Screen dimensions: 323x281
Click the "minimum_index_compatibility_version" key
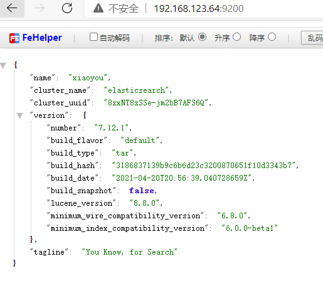(x=127, y=228)
